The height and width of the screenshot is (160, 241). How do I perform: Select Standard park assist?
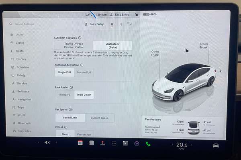pos(65,95)
